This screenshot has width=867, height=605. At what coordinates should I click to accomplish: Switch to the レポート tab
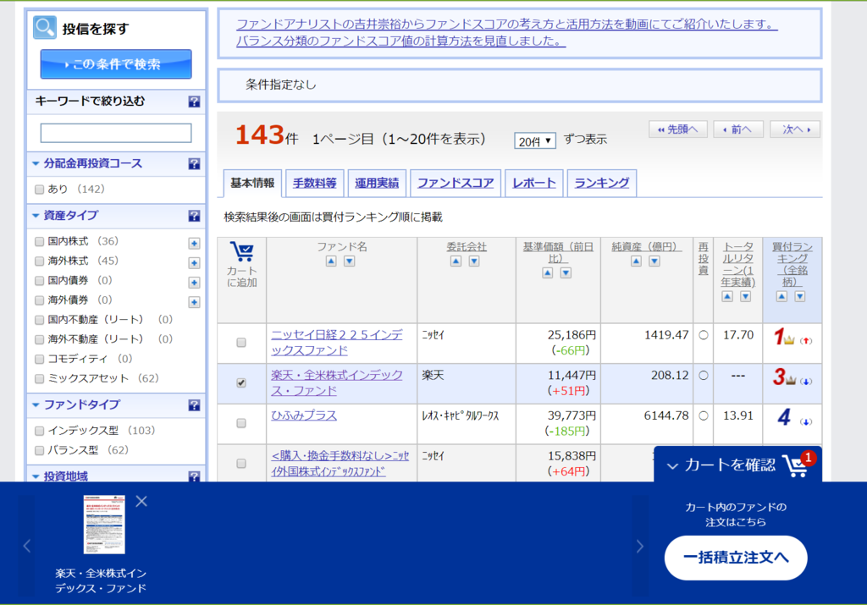tap(534, 184)
